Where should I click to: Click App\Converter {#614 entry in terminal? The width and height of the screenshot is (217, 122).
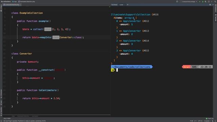(x=133, y=41)
